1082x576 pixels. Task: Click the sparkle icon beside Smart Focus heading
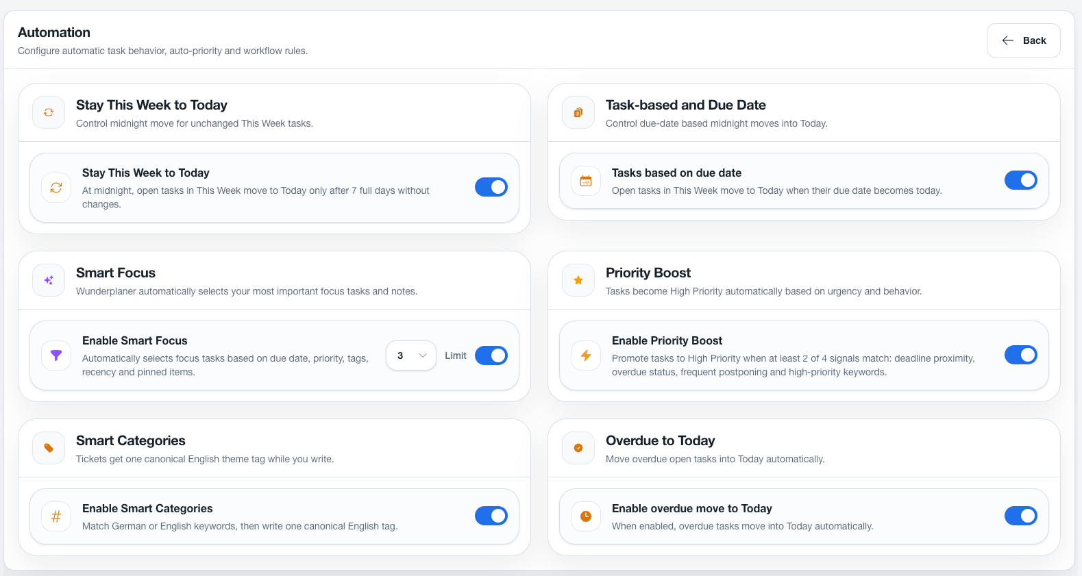(x=49, y=280)
